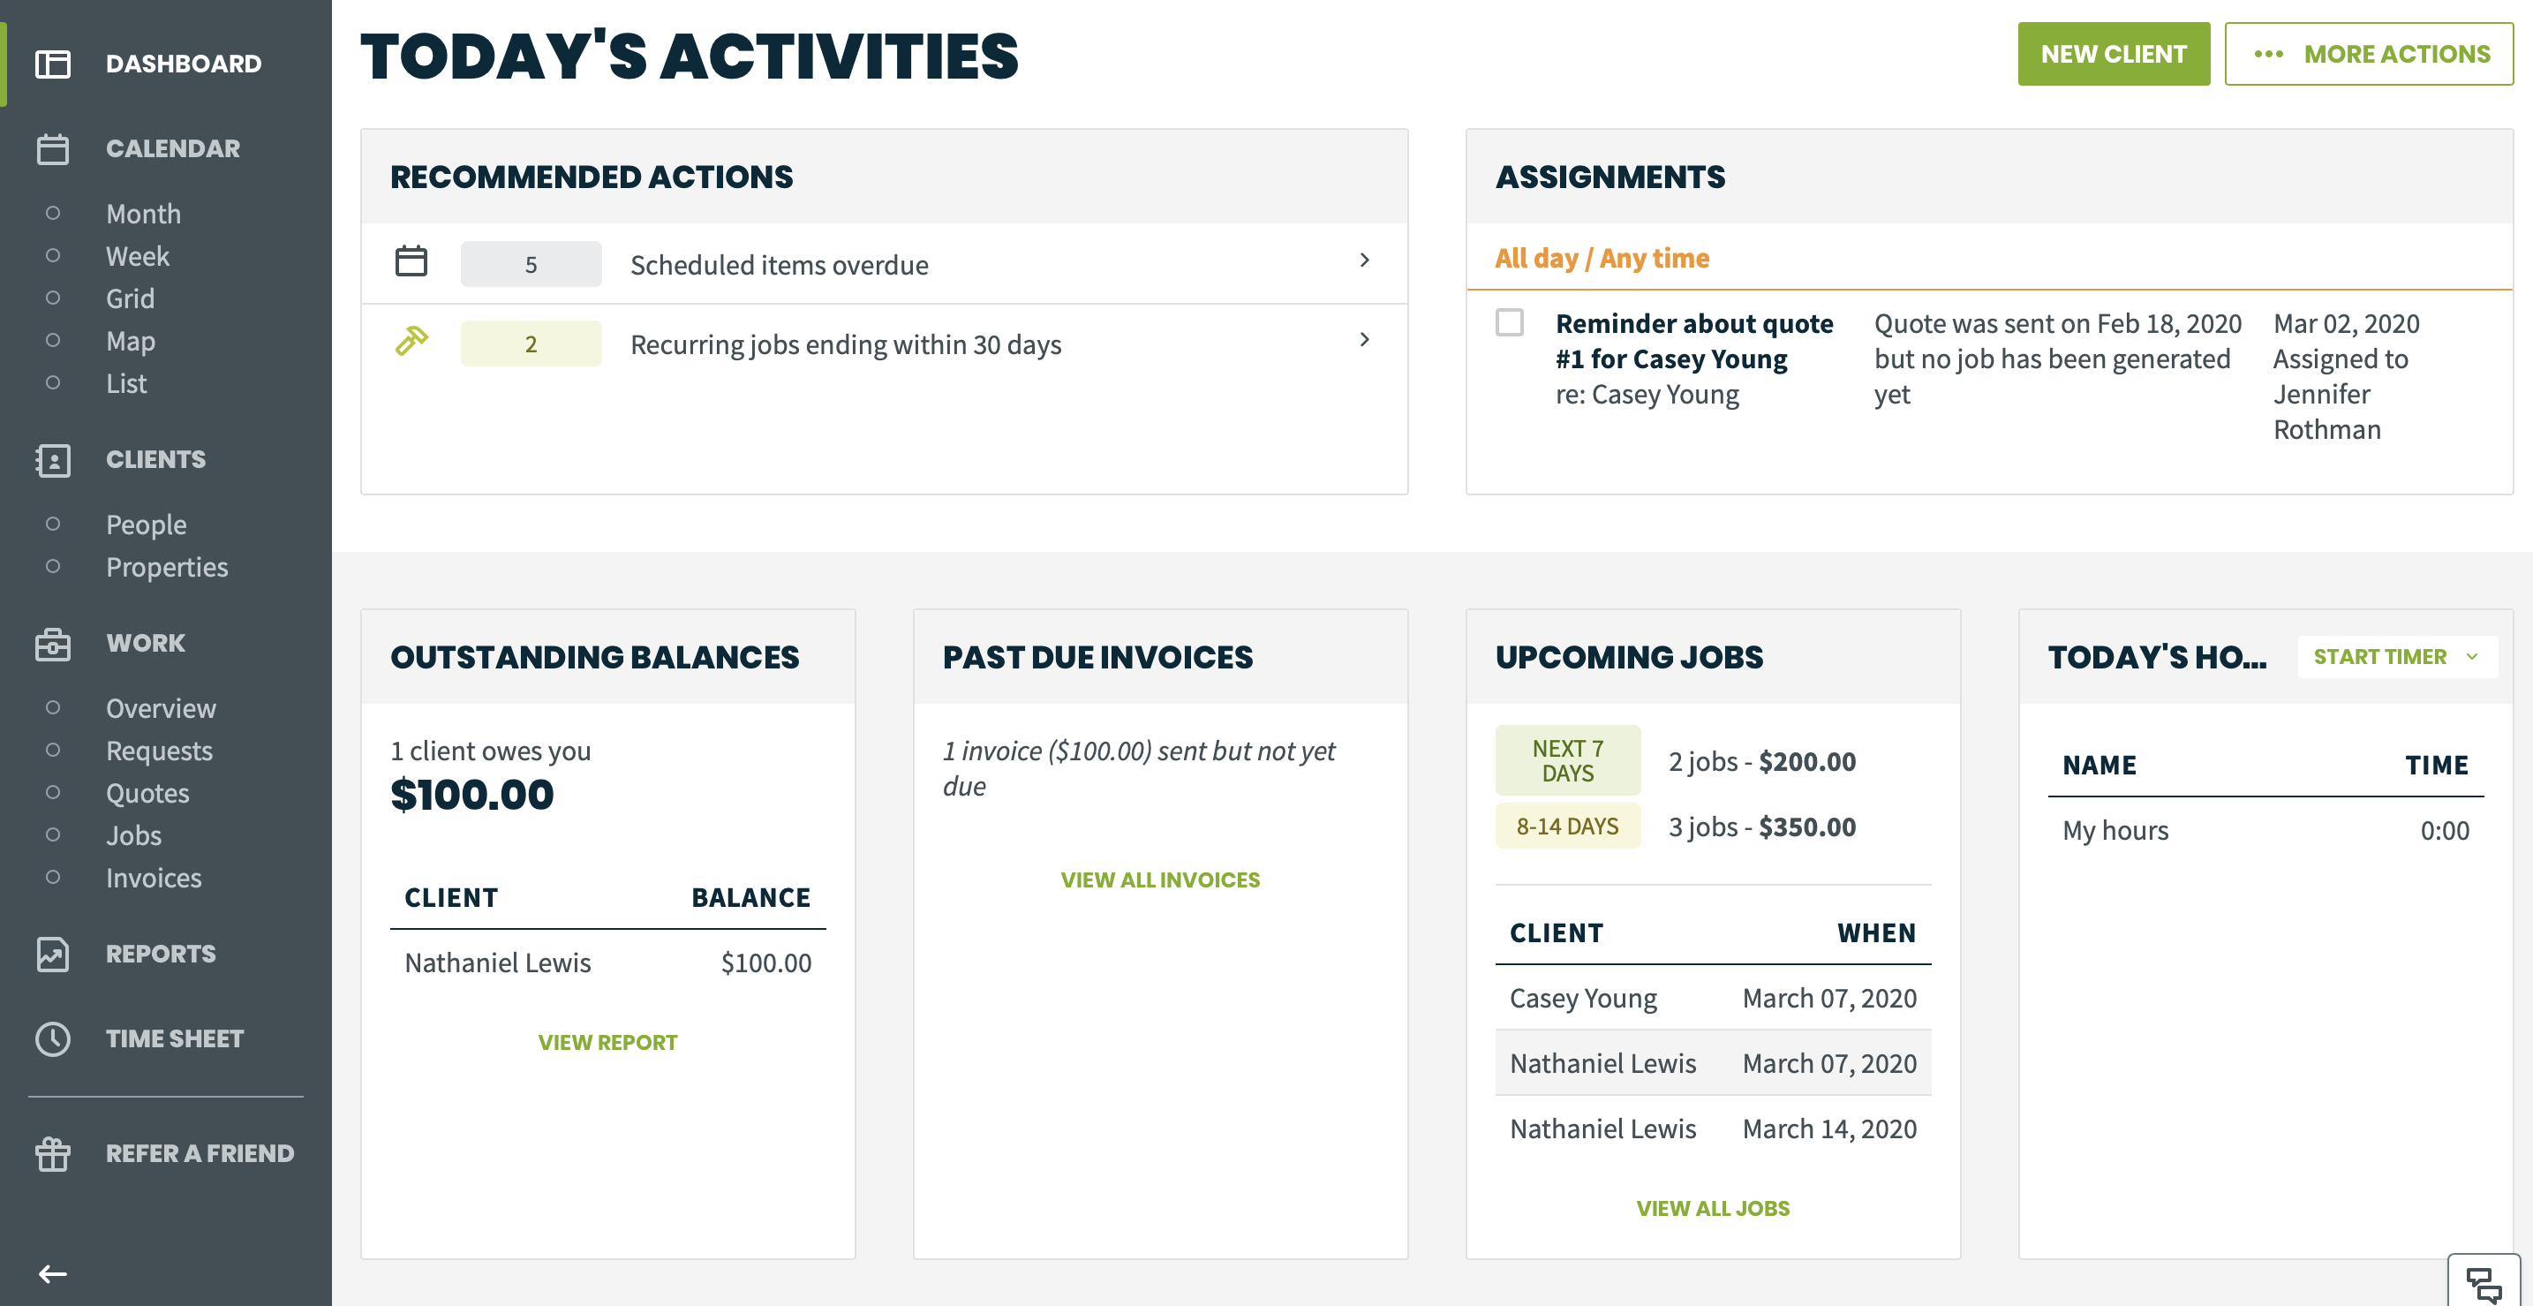Expand the Start Timer dropdown arrow

tap(2472, 656)
